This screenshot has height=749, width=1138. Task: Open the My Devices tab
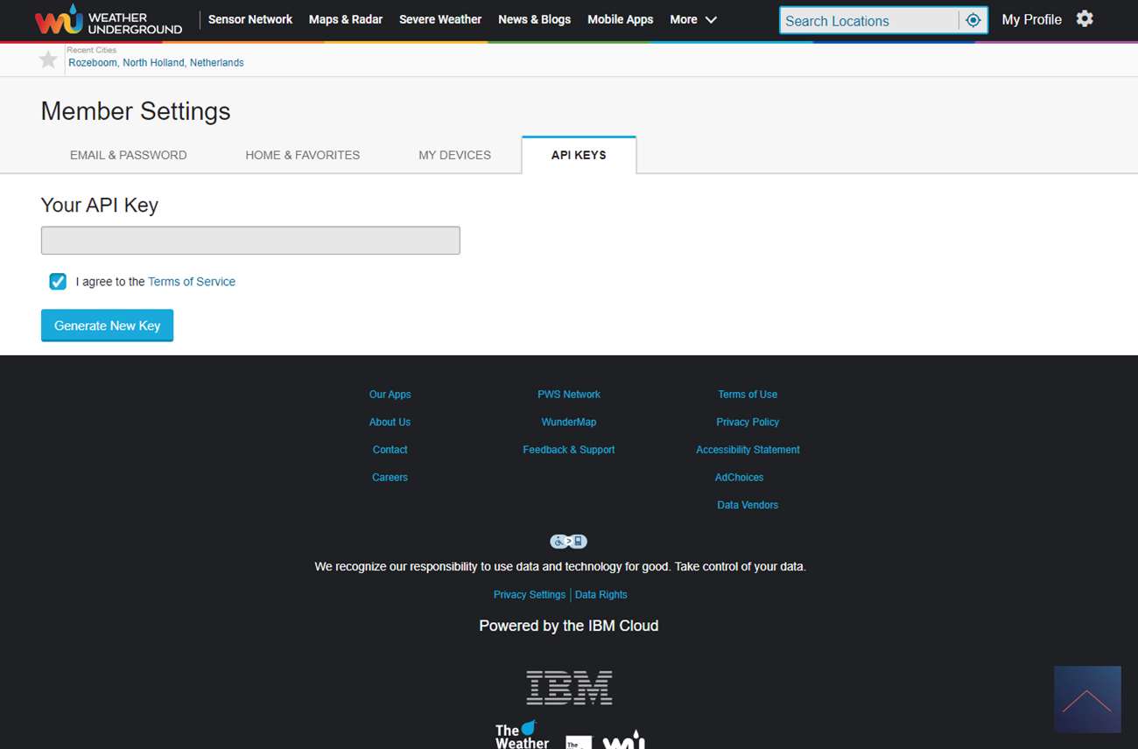tap(454, 155)
